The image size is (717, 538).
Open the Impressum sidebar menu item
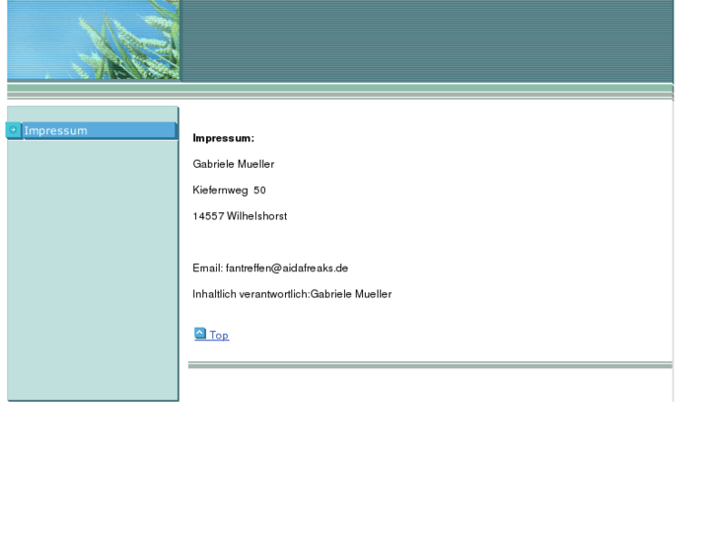(x=99, y=130)
